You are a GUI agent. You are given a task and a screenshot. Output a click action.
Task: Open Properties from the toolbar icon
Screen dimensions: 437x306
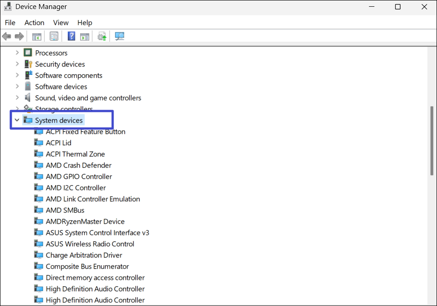(x=54, y=36)
